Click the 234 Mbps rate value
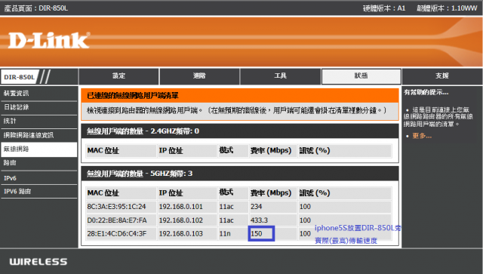This screenshot has height=274, width=483. coord(257,207)
